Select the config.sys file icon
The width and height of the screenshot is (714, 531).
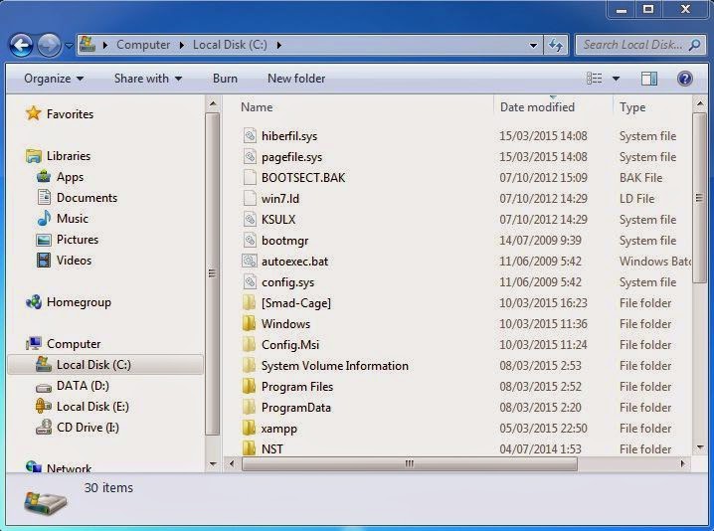point(250,281)
